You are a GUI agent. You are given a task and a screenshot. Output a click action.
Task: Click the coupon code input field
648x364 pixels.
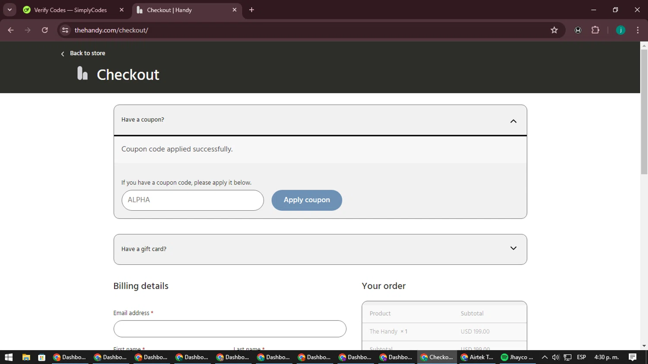coord(193,200)
